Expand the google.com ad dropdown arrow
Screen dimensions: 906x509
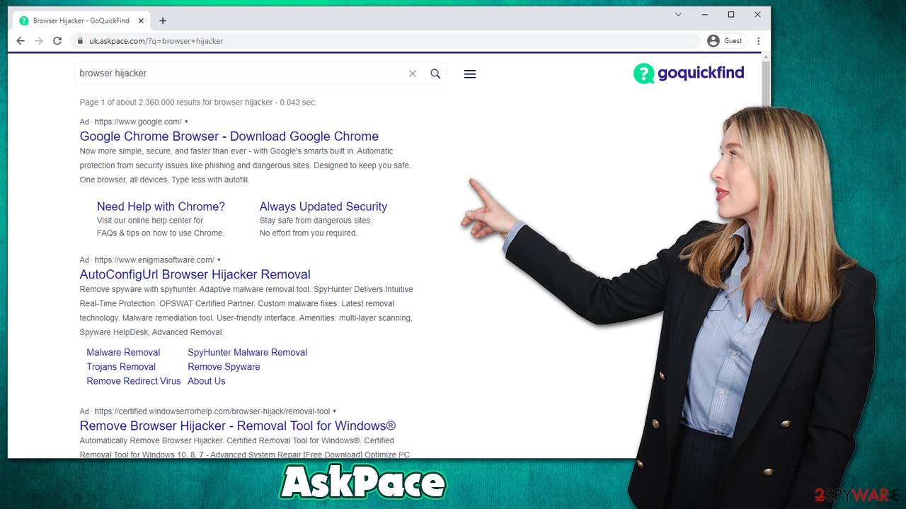click(186, 122)
